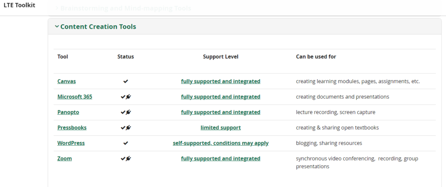
Task: Click Pressbooks 'limited support' link
Action: point(220,128)
